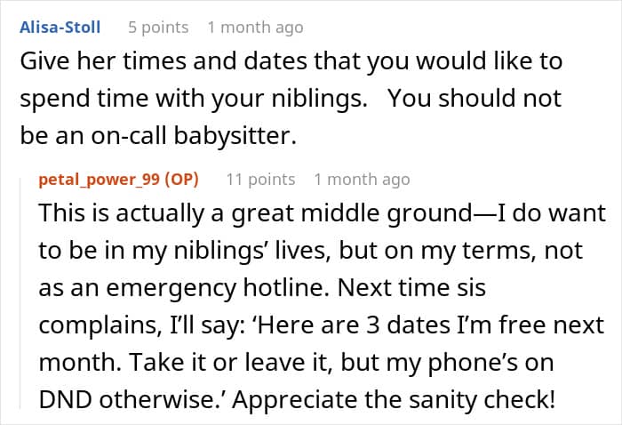This screenshot has height=425, width=622.
Task: Click the word "niblings" in Alisa-Stoll's comment
Action: coord(312,99)
